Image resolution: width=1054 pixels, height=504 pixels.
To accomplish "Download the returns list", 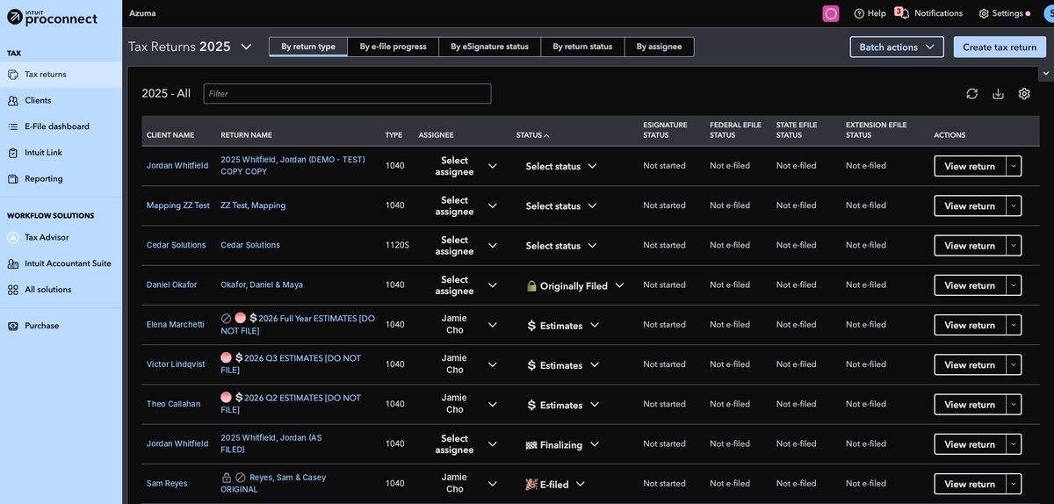I will [998, 94].
